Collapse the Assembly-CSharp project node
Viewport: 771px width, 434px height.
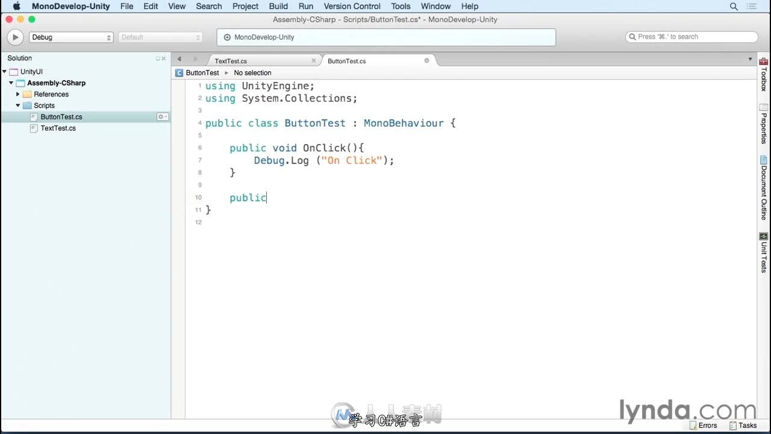[x=11, y=83]
